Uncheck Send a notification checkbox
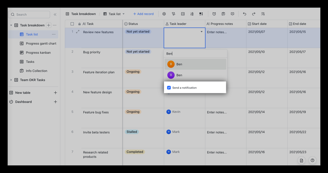 pyautogui.click(x=169, y=88)
